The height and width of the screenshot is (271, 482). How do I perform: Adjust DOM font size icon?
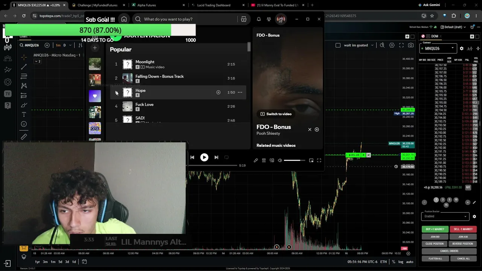pyautogui.click(x=470, y=49)
